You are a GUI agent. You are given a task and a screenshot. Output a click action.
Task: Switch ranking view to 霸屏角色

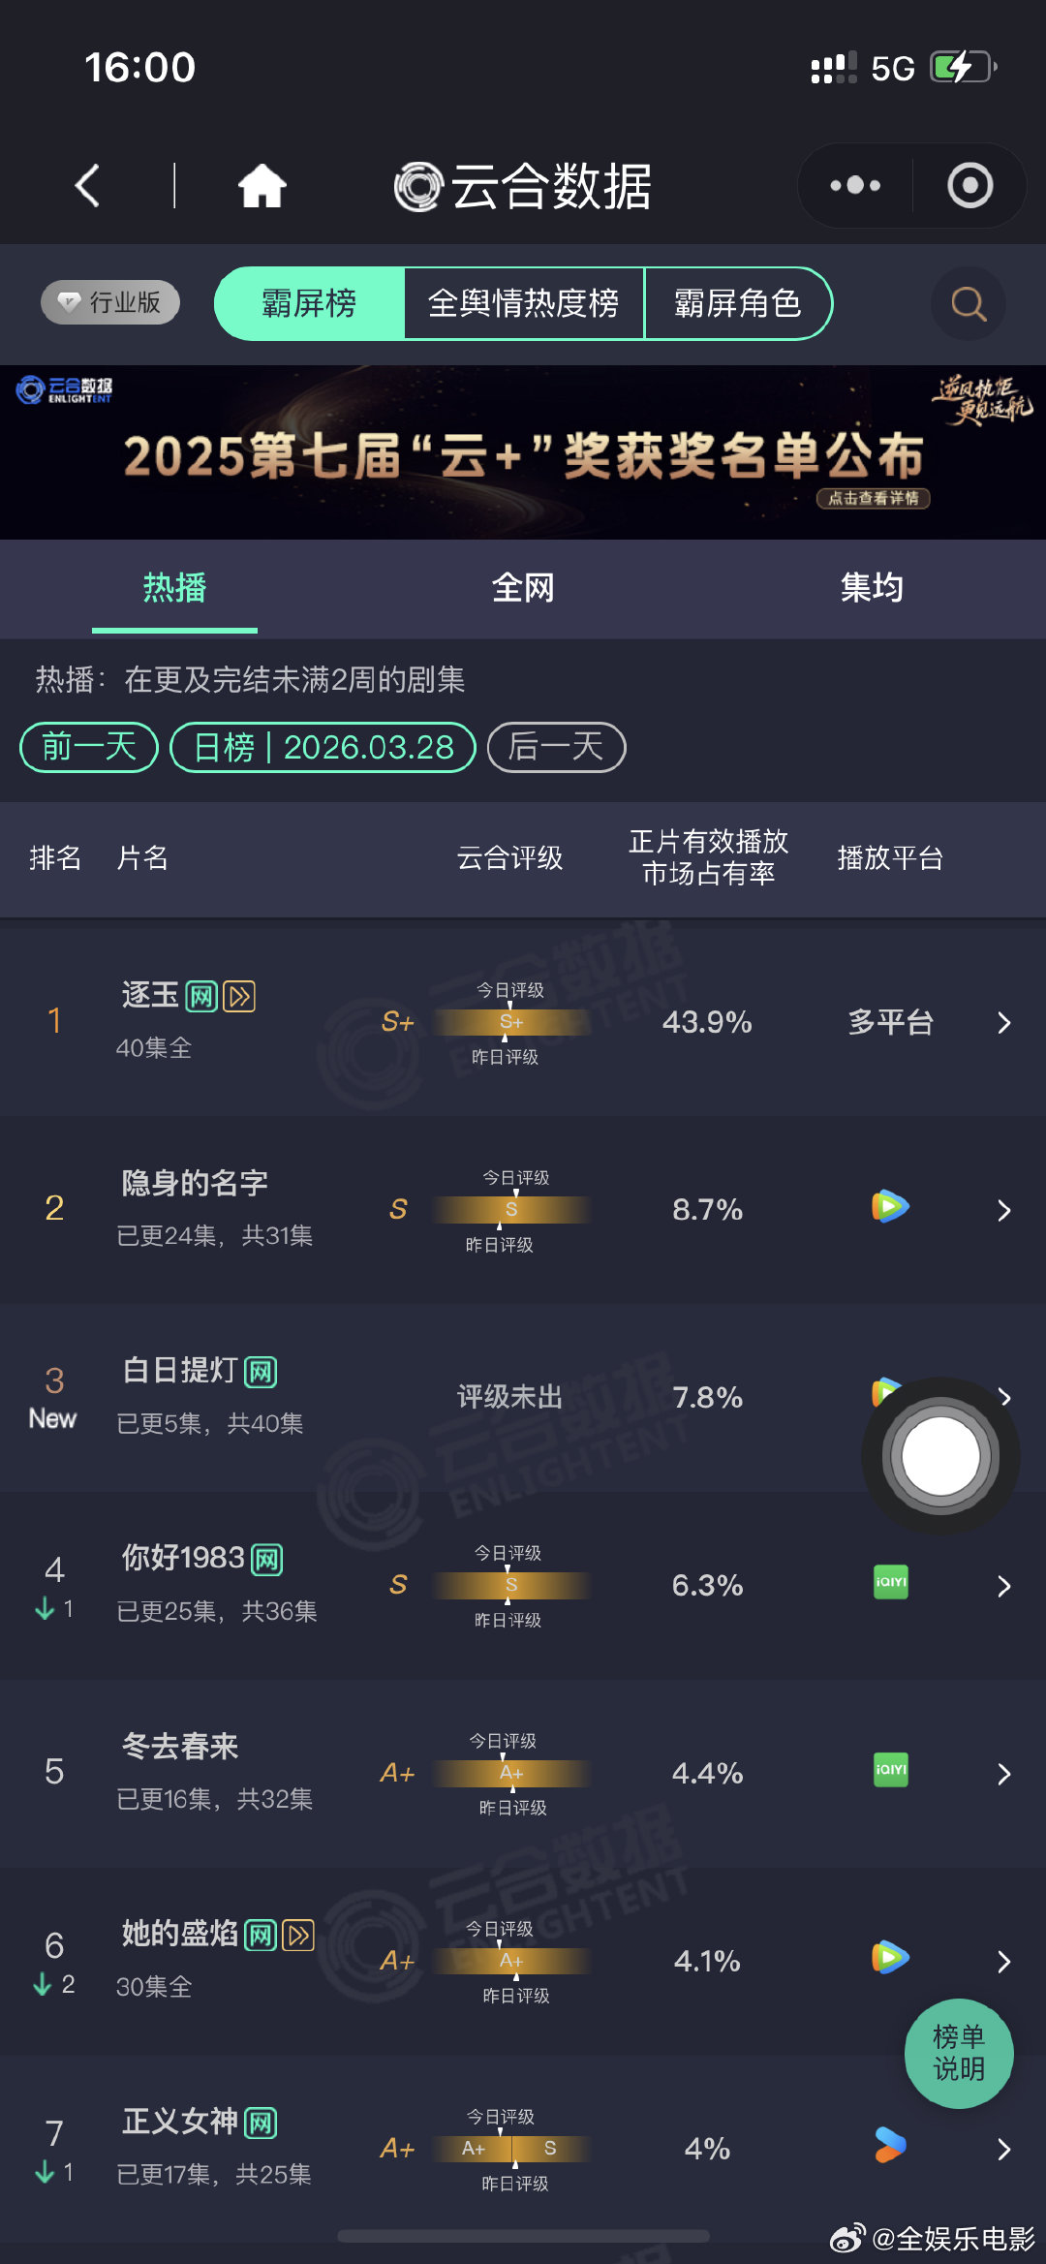tap(738, 303)
